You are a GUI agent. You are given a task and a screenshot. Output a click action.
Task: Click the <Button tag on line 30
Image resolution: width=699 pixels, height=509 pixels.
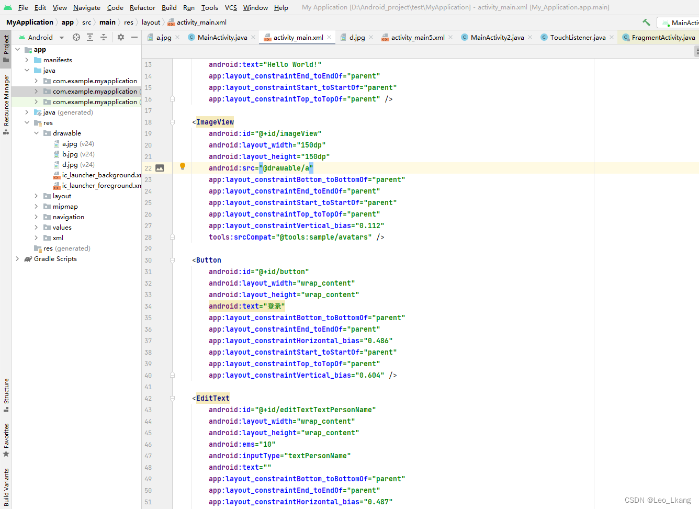(207, 260)
